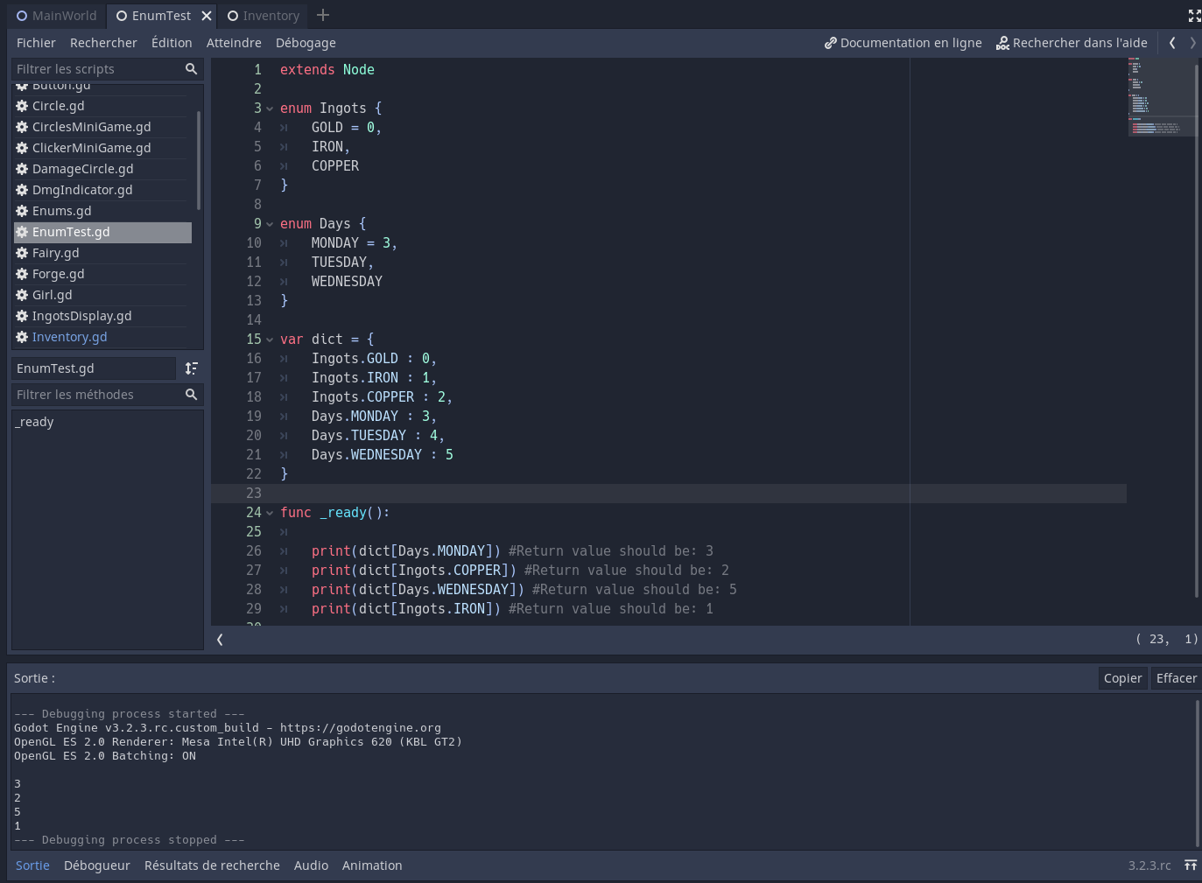Image resolution: width=1202 pixels, height=883 pixels.
Task: Toggle distraction-free mode icon top right
Action: click(1194, 15)
